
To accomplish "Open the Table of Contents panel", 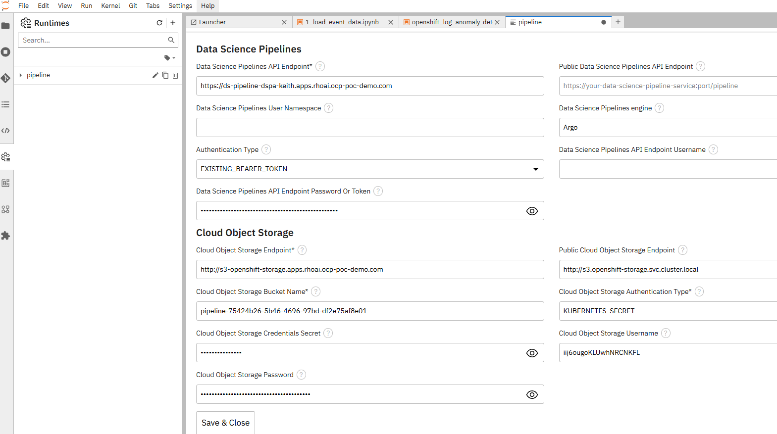I will click(x=5, y=104).
